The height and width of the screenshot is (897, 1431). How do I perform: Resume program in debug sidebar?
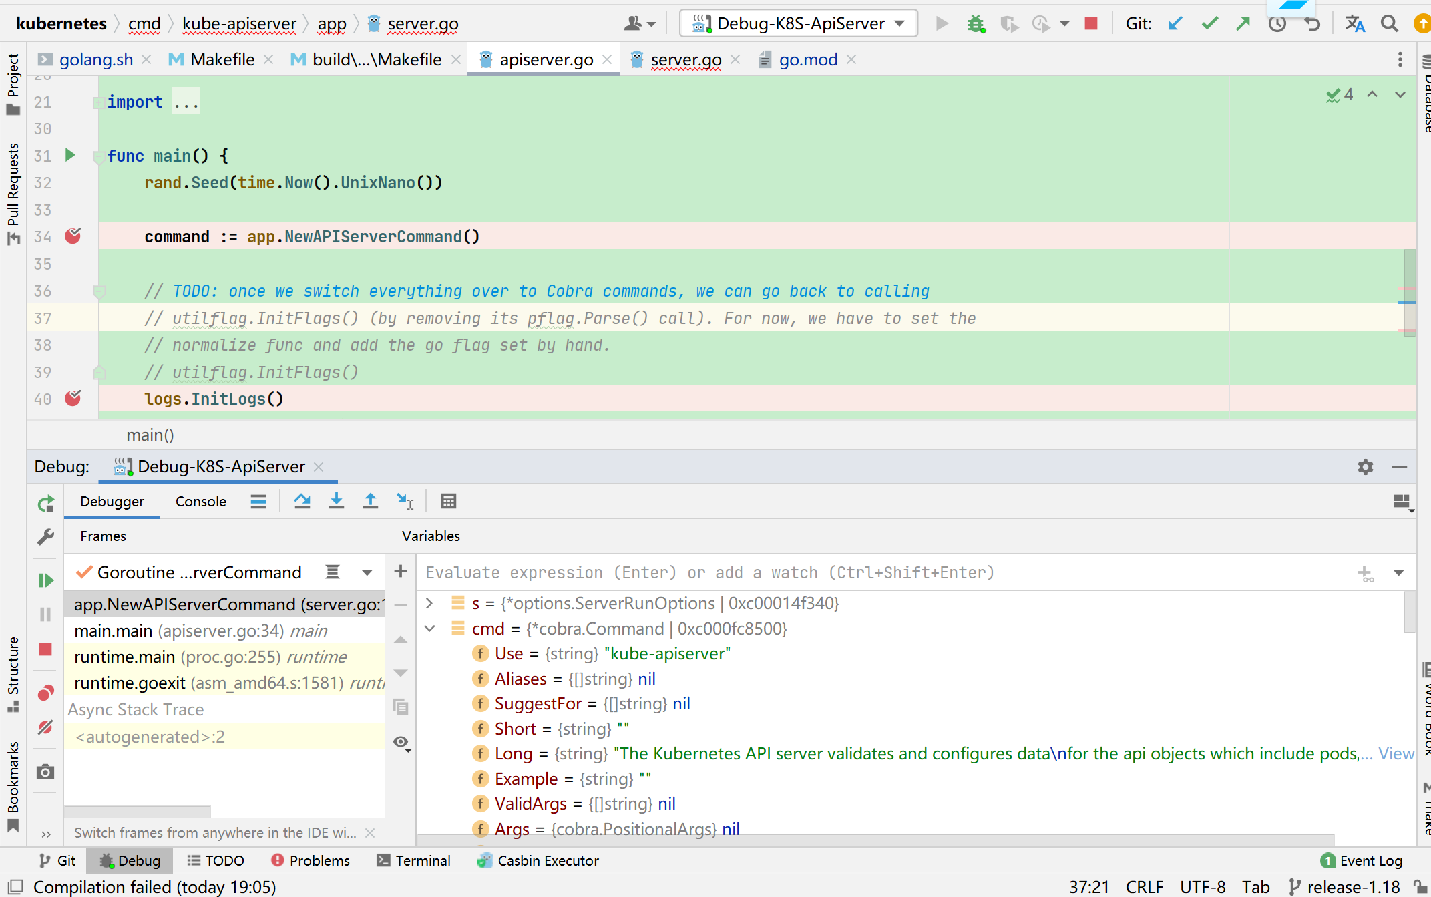click(x=45, y=580)
